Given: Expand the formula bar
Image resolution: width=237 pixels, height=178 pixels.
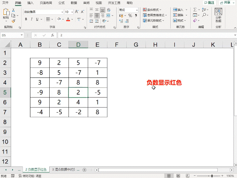Looking at the screenshot, I should (235, 35).
